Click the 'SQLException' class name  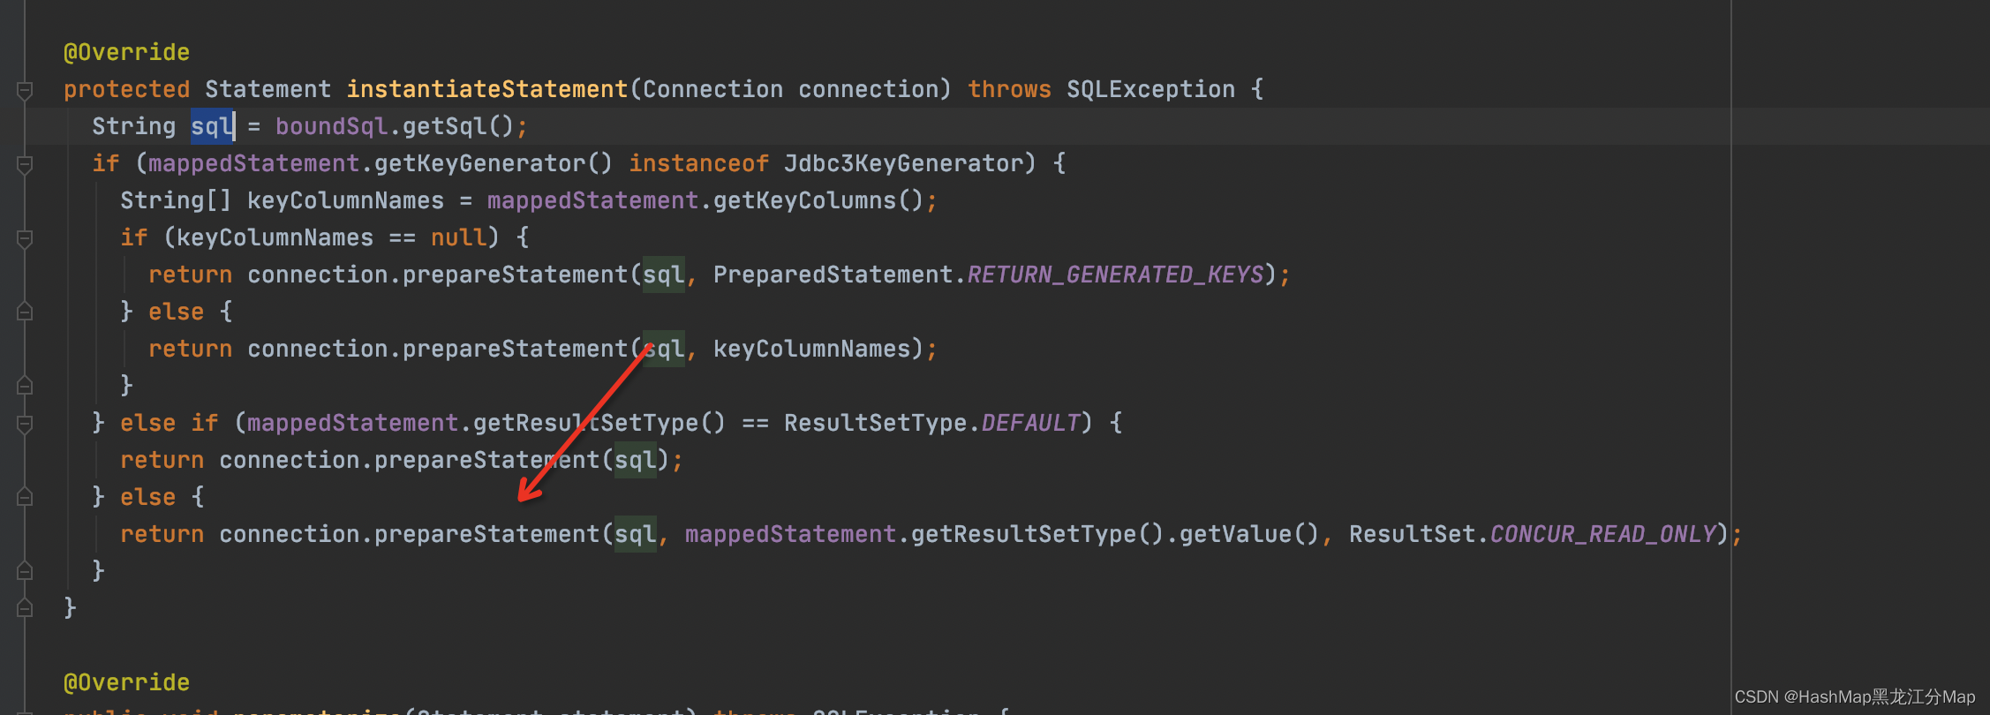click(x=1150, y=89)
